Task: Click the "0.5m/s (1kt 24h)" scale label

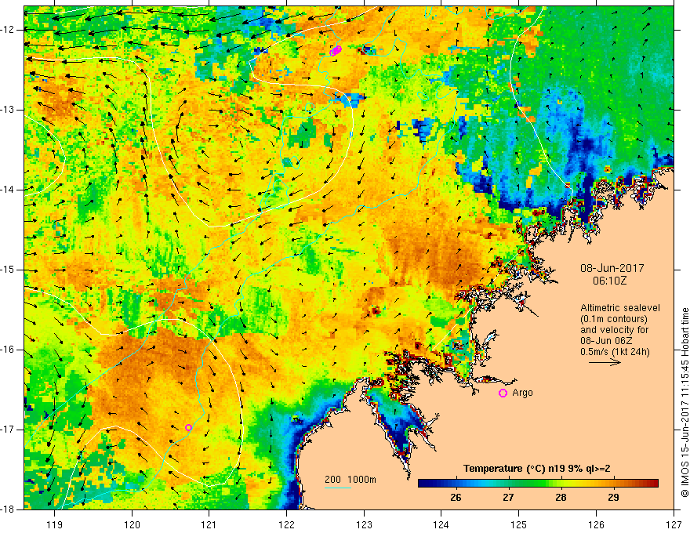Action: tap(616, 352)
